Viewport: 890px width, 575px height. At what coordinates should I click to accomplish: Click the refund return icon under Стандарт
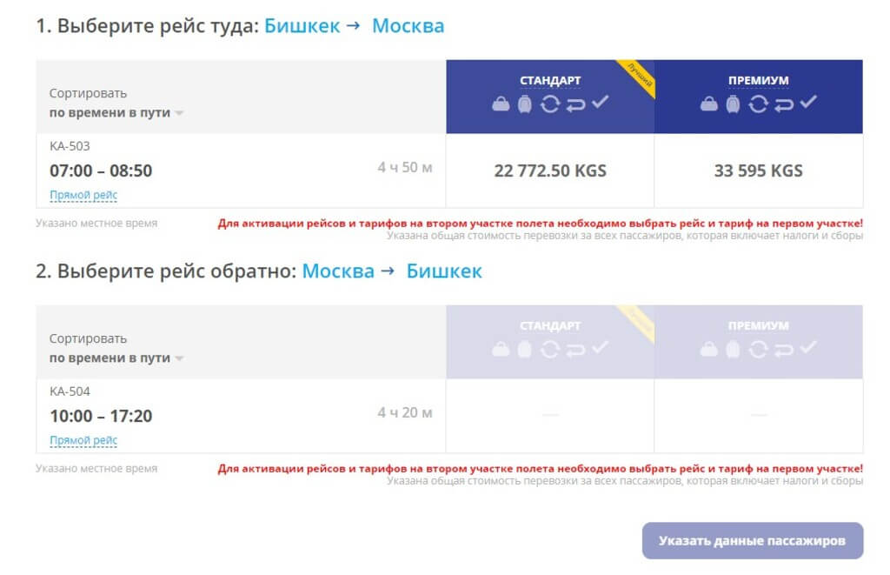[x=575, y=104]
